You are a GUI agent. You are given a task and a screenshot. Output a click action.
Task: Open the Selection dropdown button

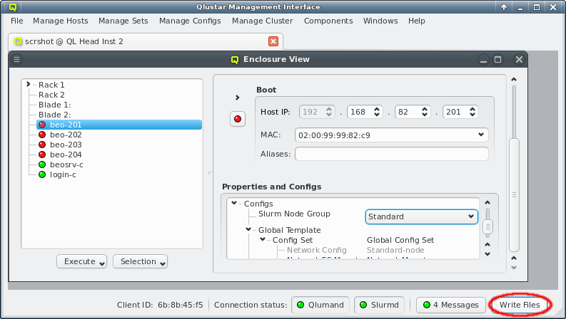click(140, 261)
